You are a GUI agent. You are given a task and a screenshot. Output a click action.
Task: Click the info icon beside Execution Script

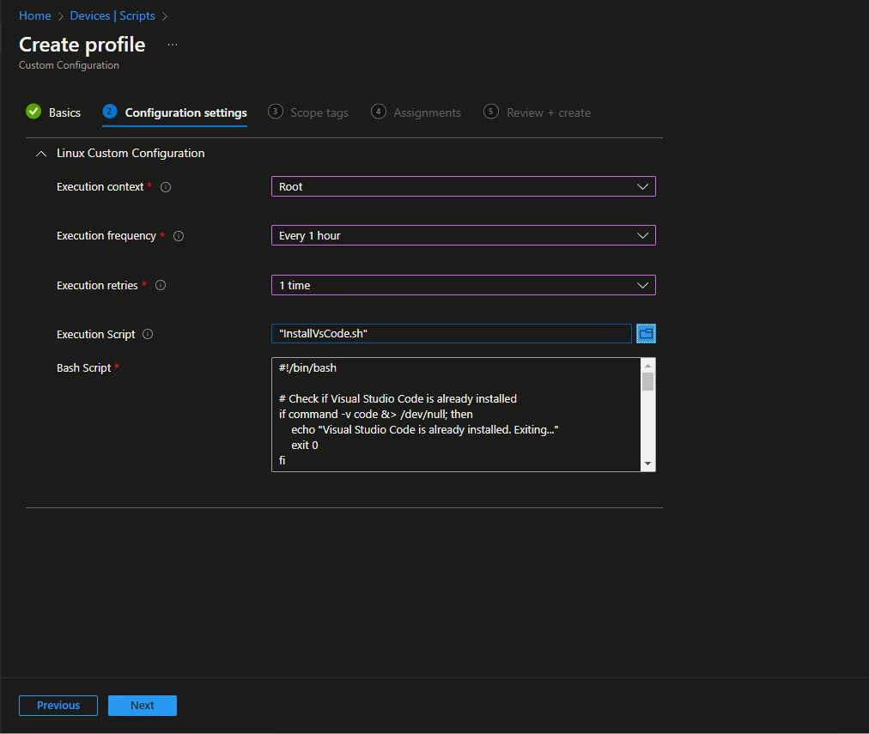(x=148, y=334)
